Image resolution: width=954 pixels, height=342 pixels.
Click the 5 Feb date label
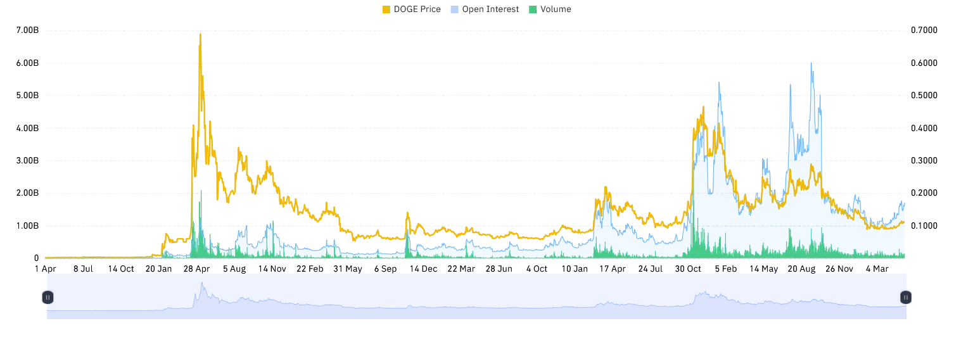726,269
